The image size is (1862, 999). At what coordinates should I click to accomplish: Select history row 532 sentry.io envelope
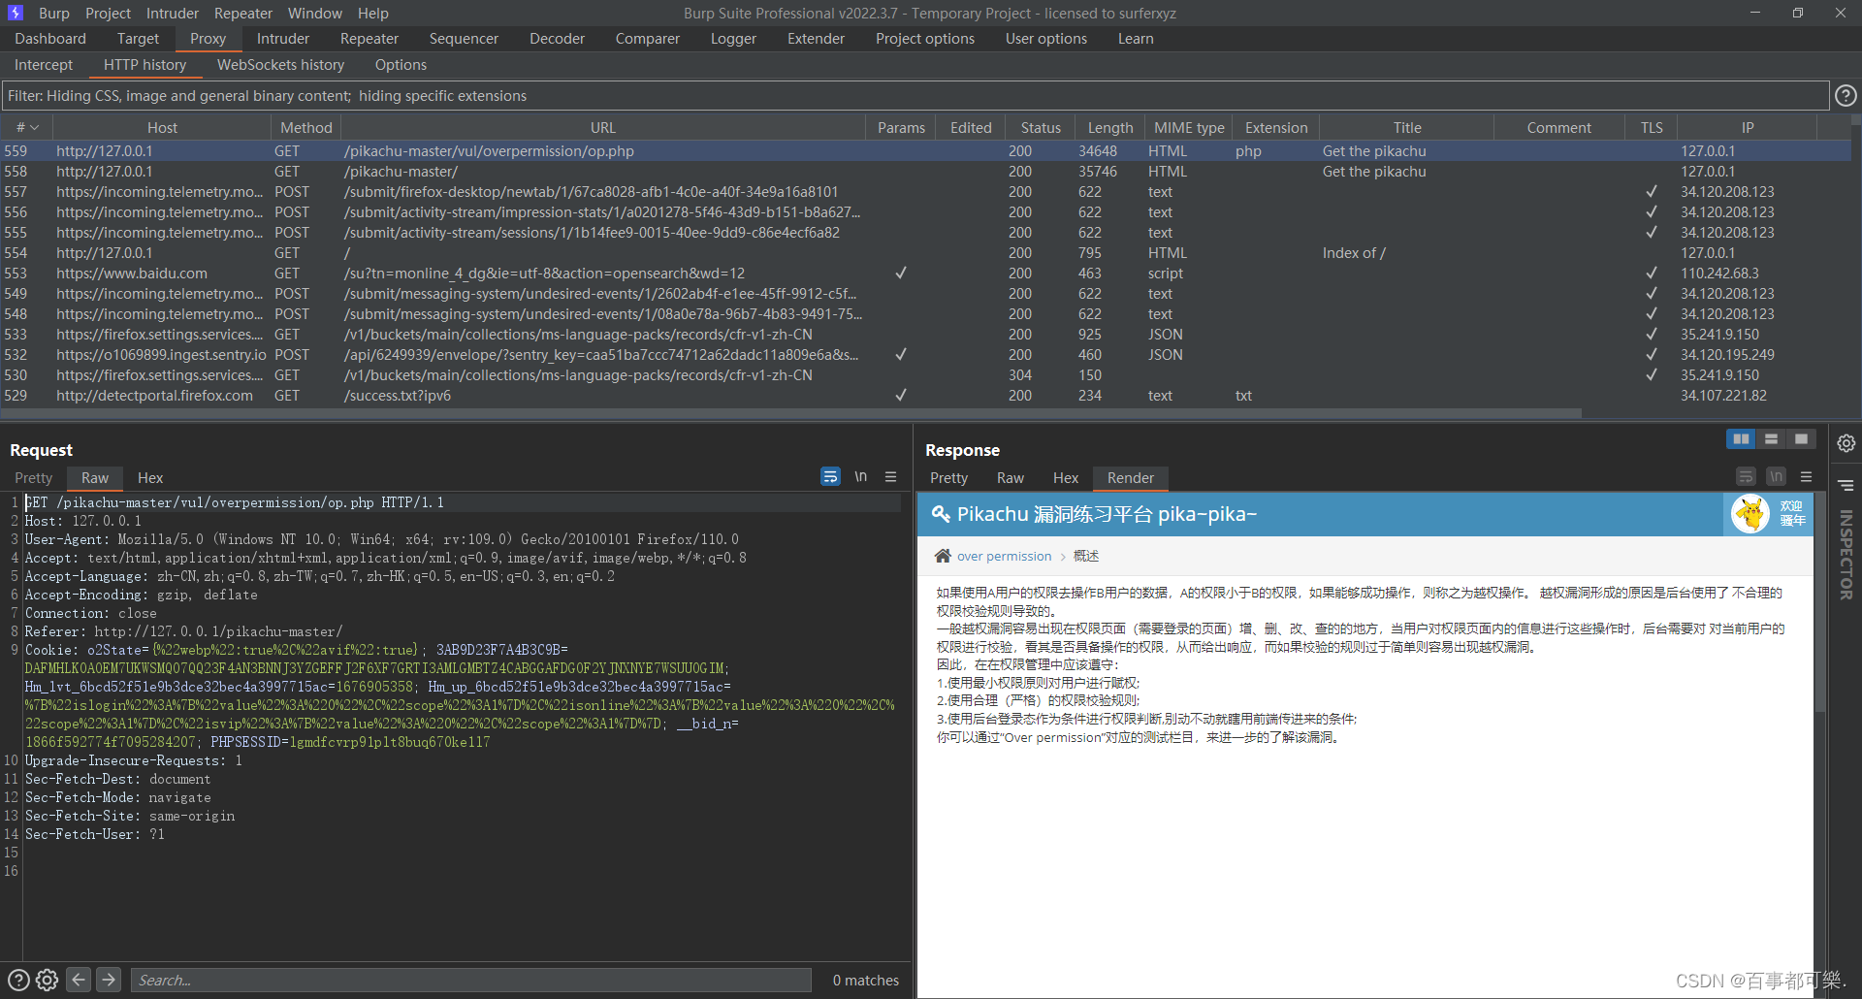[x=926, y=355]
